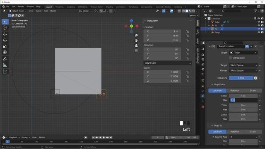Open the Playback popover
Image resolution: width=265 pixels, height=149 pixels.
click(x=14, y=137)
